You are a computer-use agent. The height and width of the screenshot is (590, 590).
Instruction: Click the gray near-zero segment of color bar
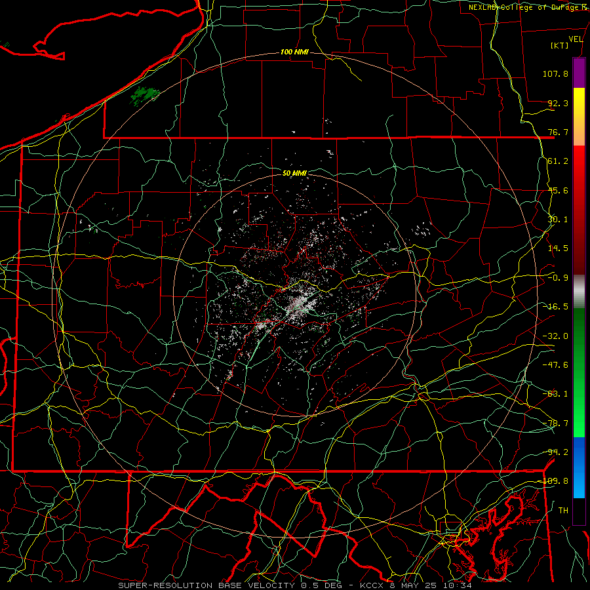point(579,292)
